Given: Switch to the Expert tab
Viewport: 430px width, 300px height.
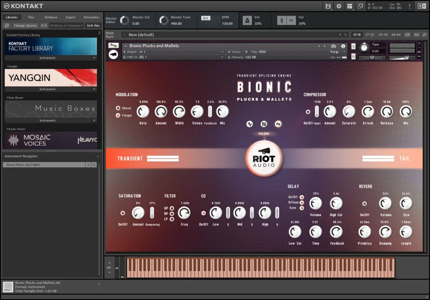Looking at the screenshot, I should [x=71, y=17].
